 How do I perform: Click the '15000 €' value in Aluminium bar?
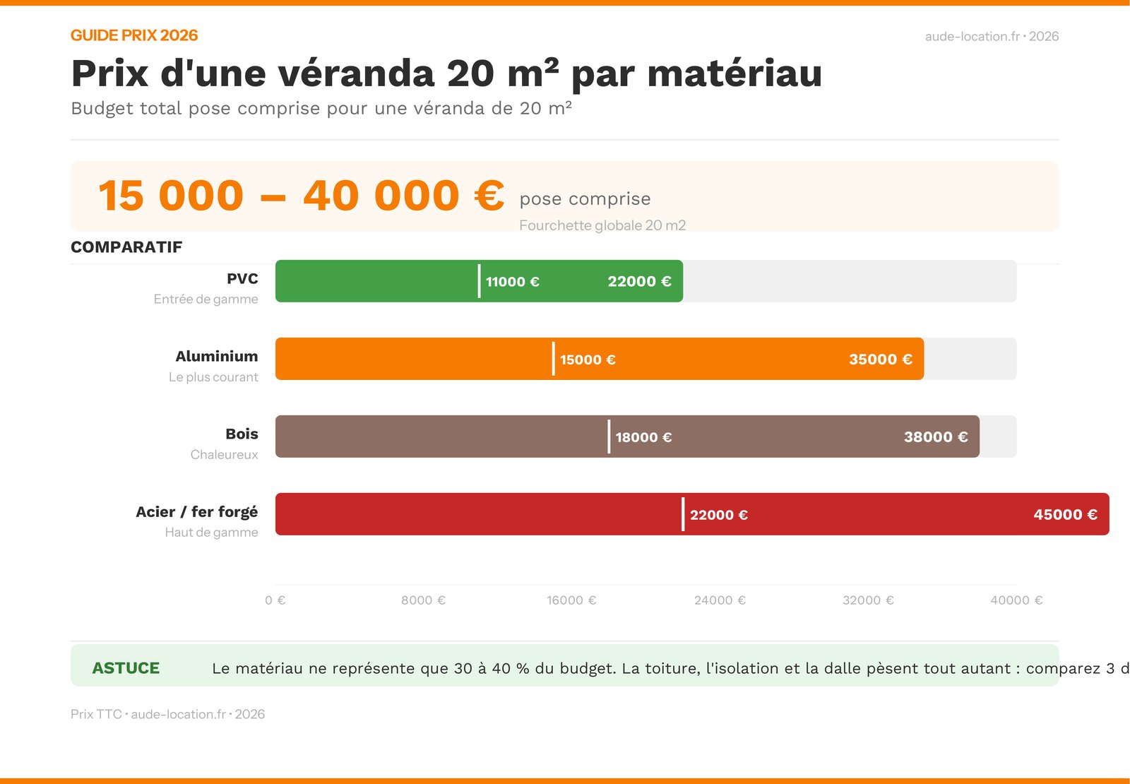tap(588, 360)
